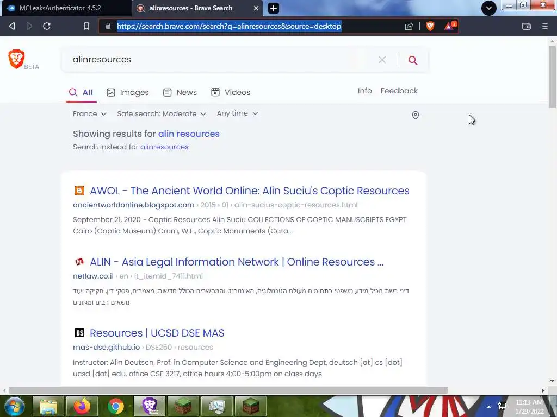The height and width of the screenshot is (417, 557).
Task: Open a new tab with plus button
Action: coord(273,8)
